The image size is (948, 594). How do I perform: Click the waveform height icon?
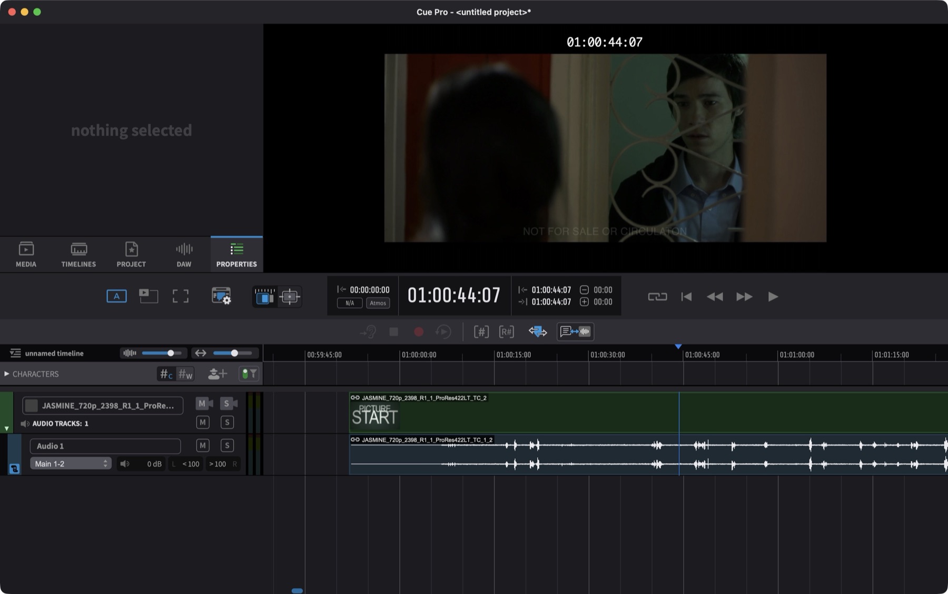(x=130, y=353)
